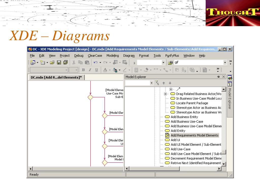Image resolution: width=260 pixels, height=195 pixels.
Task: Click the move down arrow in Model Explorer
Action: tap(170, 83)
